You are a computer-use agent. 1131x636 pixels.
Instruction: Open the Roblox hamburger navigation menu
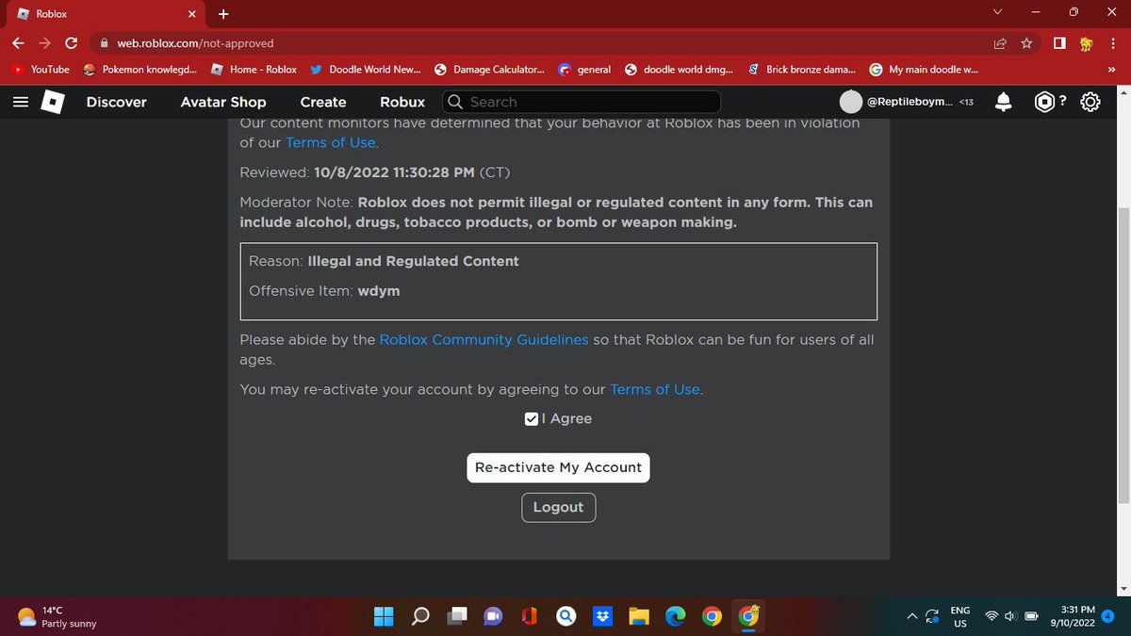tap(20, 102)
